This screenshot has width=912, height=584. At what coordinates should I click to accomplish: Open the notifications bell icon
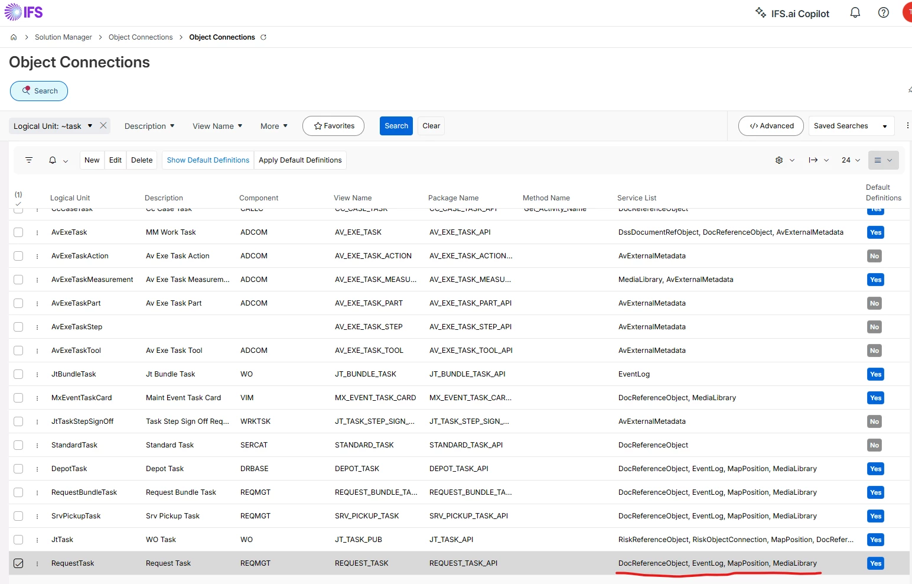855,13
